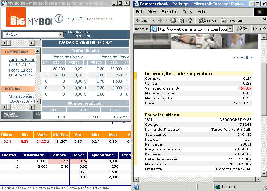Click the << Voltar link
Viewport: 267px width, 191px height.
pos(243,58)
